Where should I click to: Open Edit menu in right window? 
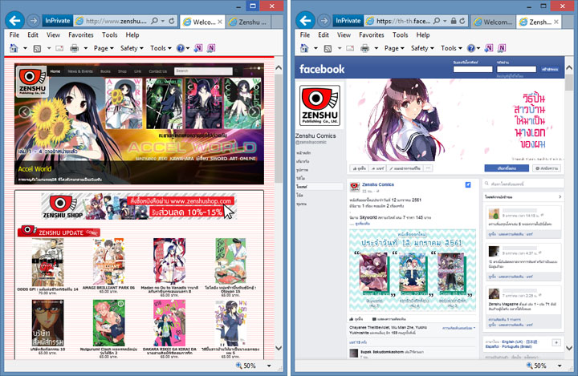click(324, 35)
